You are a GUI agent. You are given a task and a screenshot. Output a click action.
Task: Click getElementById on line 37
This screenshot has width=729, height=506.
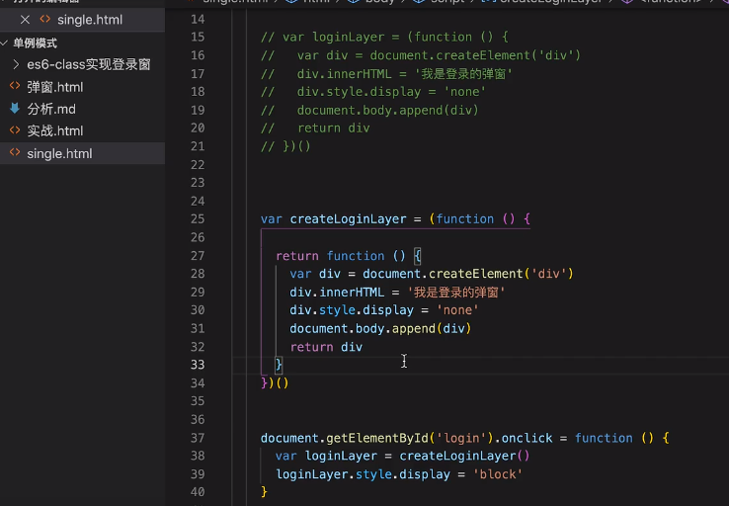coord(377,438)
